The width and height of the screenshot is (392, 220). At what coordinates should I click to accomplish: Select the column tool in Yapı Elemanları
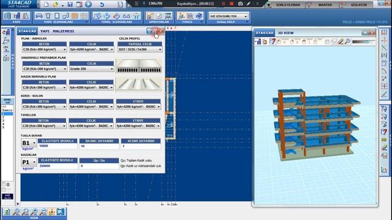pyautogui.click(x=48, y=16)
